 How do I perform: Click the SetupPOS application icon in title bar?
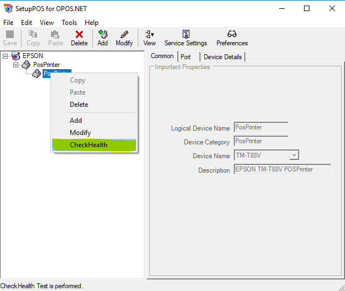point(8,8)
